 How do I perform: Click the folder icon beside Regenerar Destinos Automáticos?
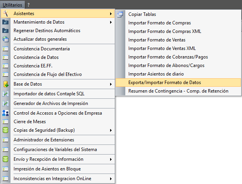(5, 31)
